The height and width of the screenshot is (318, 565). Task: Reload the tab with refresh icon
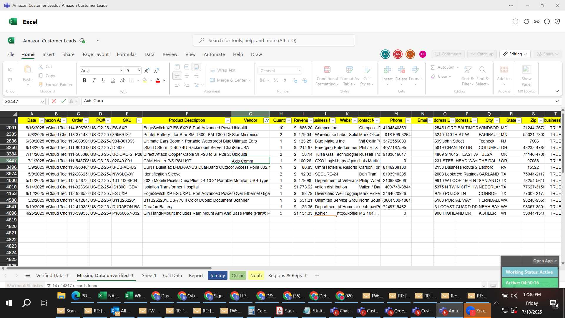coord(526,21)
